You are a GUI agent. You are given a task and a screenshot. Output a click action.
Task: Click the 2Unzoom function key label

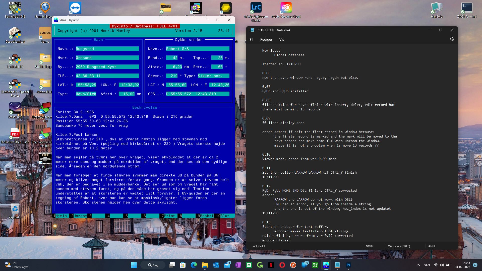point(80,216)
